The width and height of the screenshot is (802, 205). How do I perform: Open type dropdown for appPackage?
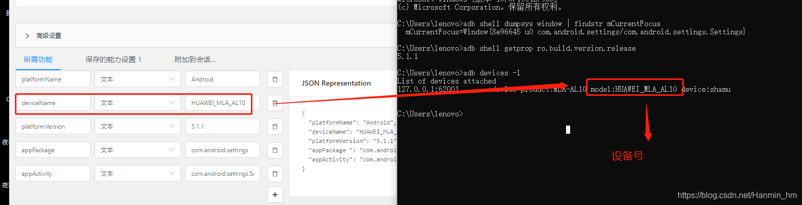[138, 150]
